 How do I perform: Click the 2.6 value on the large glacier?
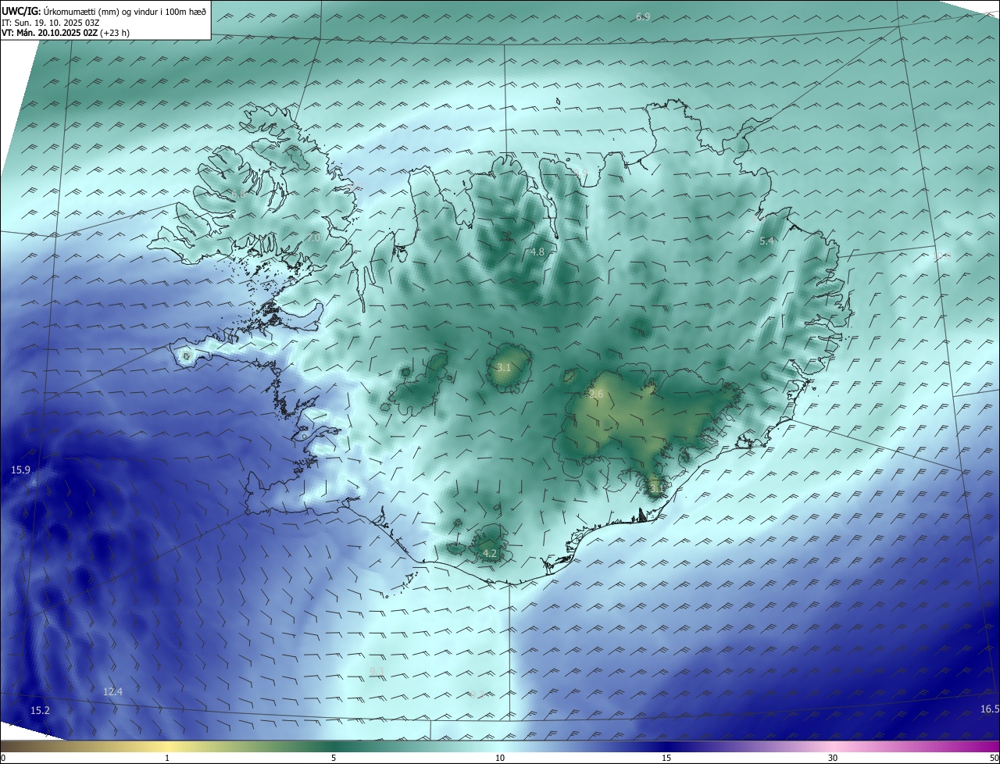coord(596,394)
